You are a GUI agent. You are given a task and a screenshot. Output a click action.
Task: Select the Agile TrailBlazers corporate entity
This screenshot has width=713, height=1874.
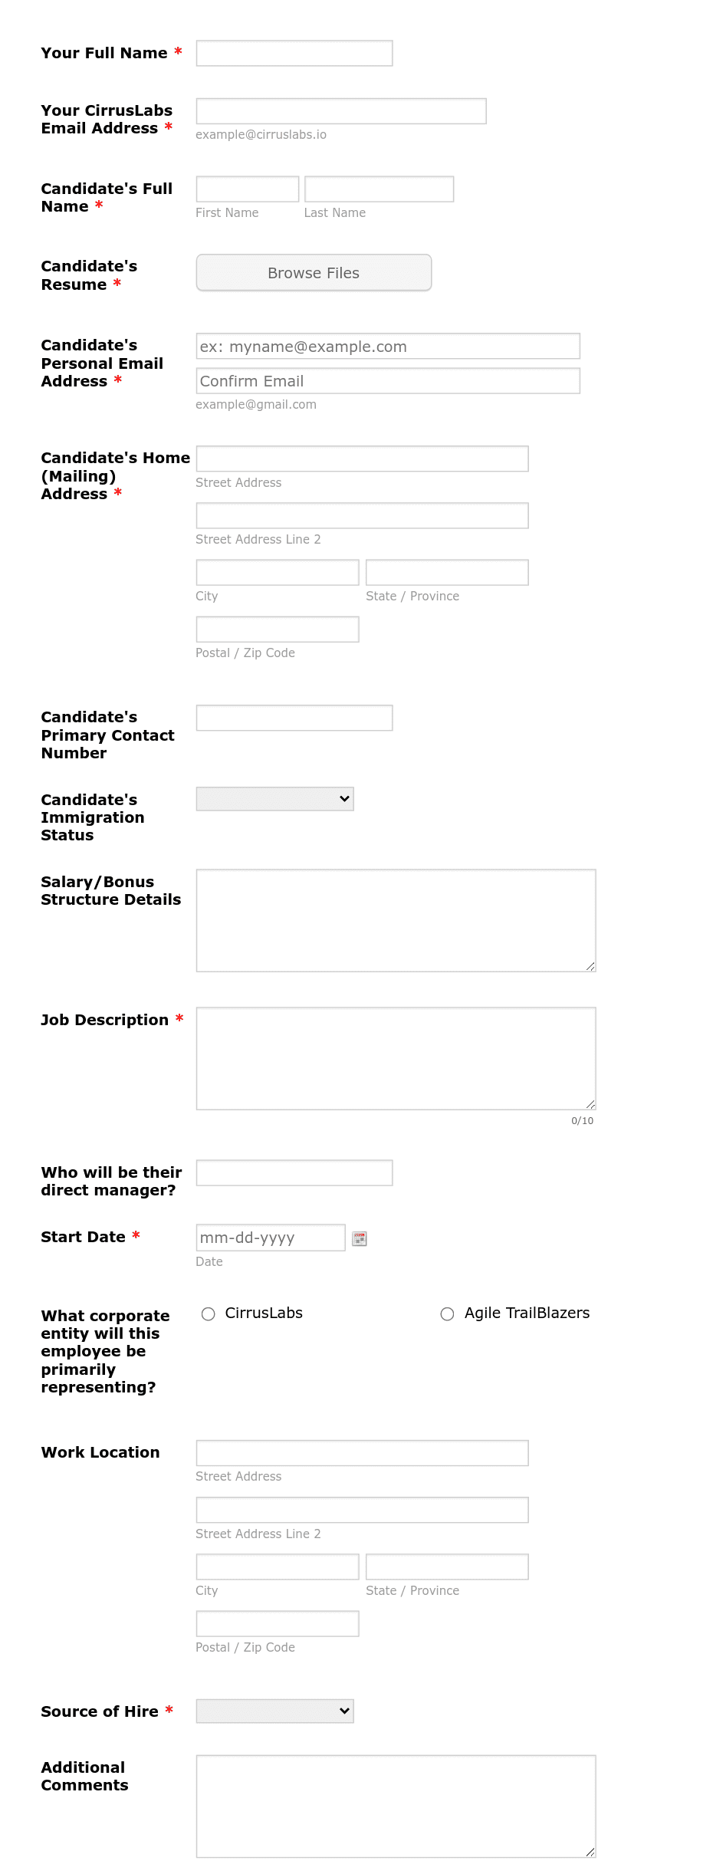(x=447, y=1313)
